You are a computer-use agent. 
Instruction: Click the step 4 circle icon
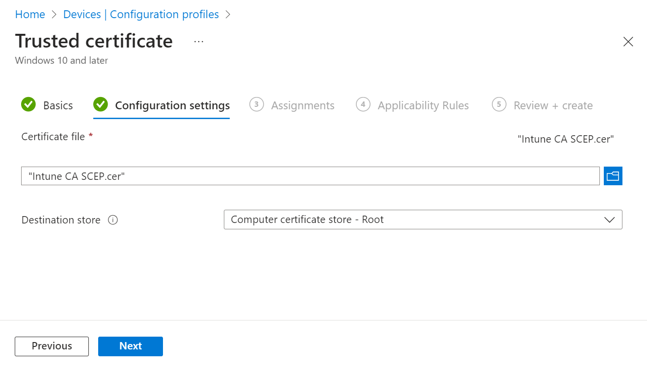(363, 104)
